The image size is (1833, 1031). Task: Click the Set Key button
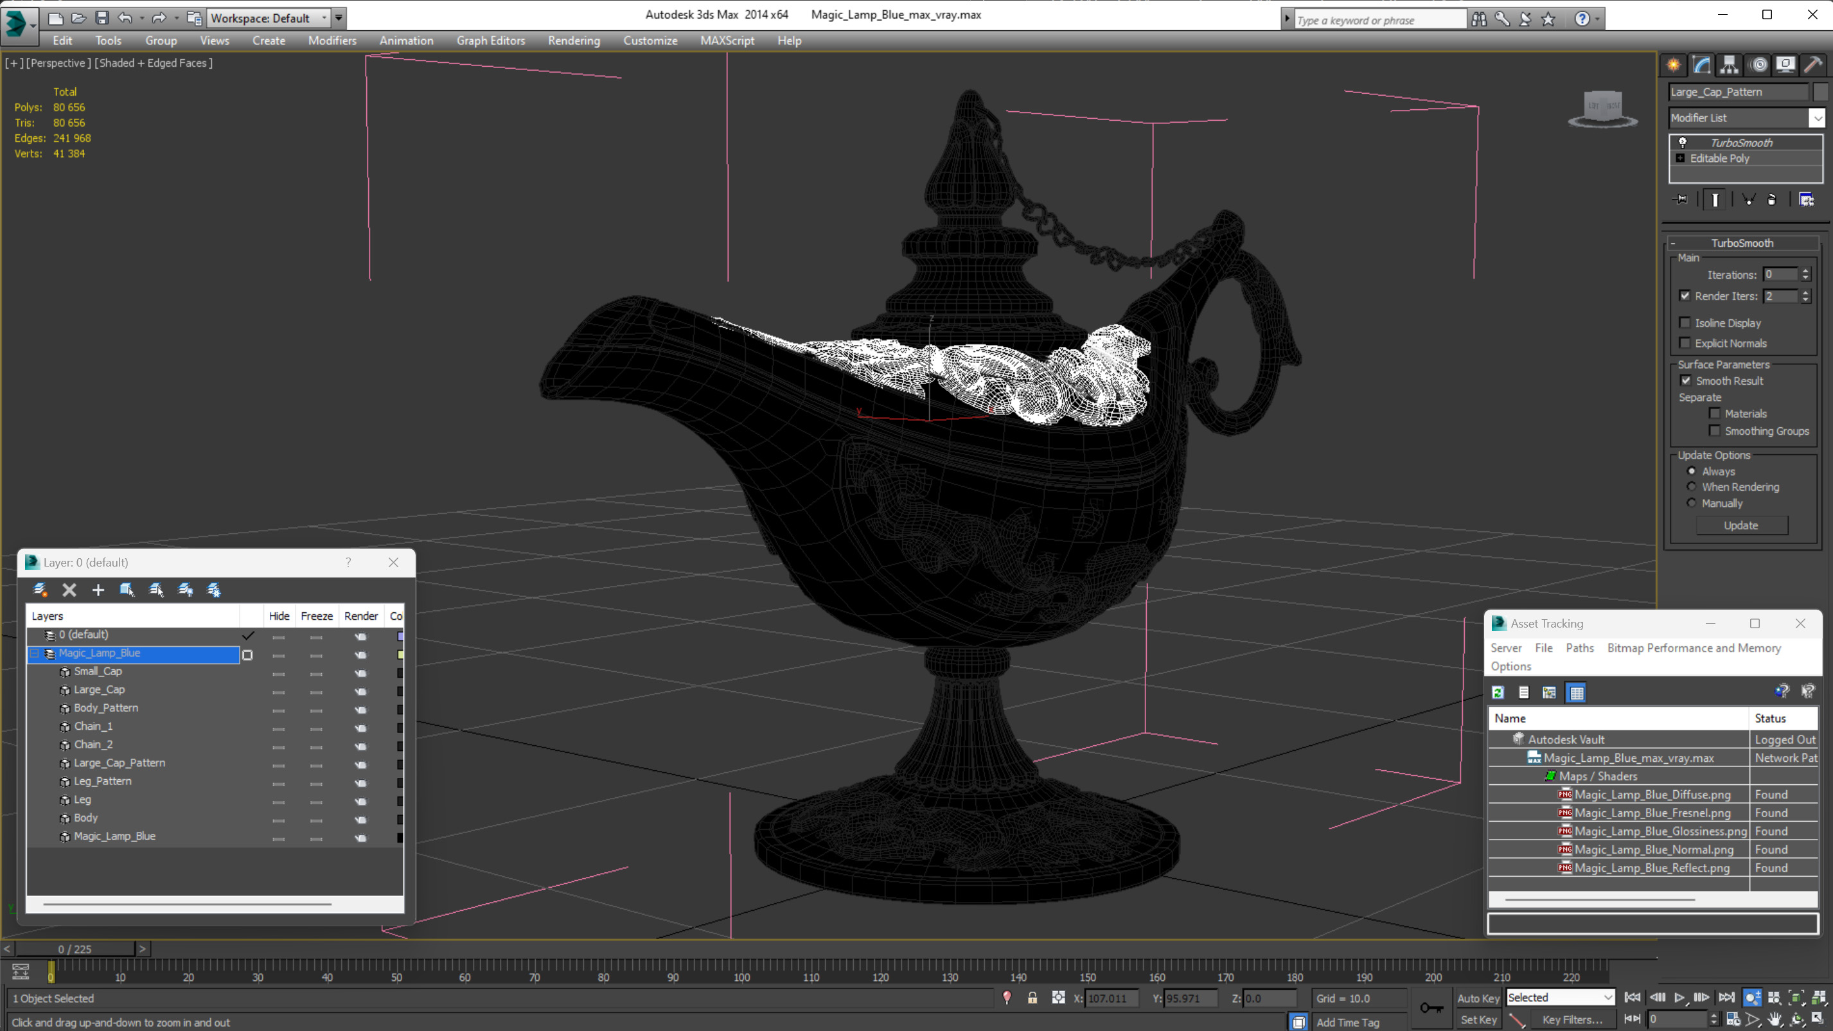(x=1478, y=1019)
